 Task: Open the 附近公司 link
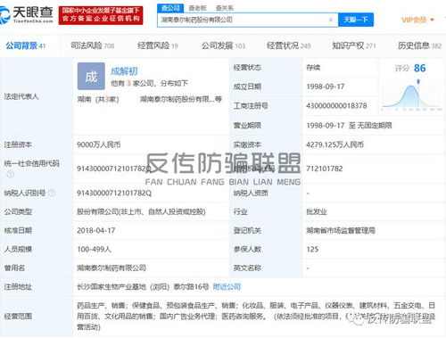point(227,287)
